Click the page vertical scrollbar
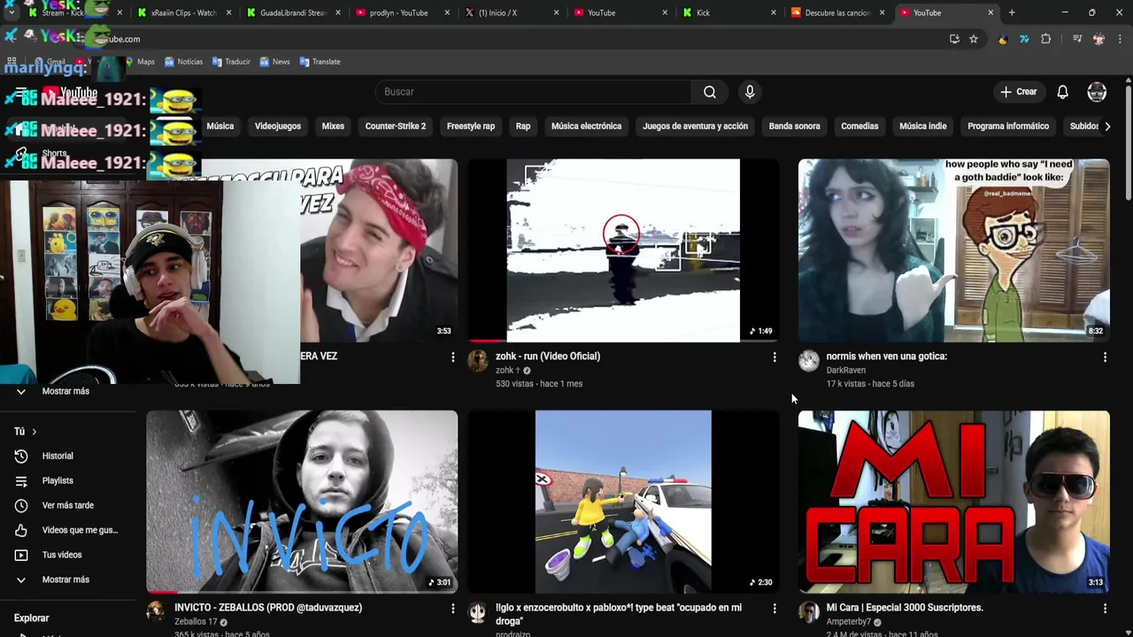Screen dimensions: 1133x637 point(1128,142)
